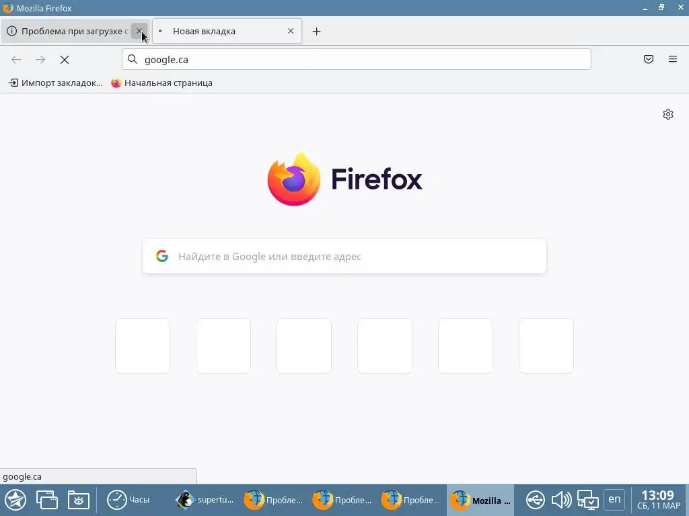
Task: Open the first empty shortcut tile
Action: point(143,346)
